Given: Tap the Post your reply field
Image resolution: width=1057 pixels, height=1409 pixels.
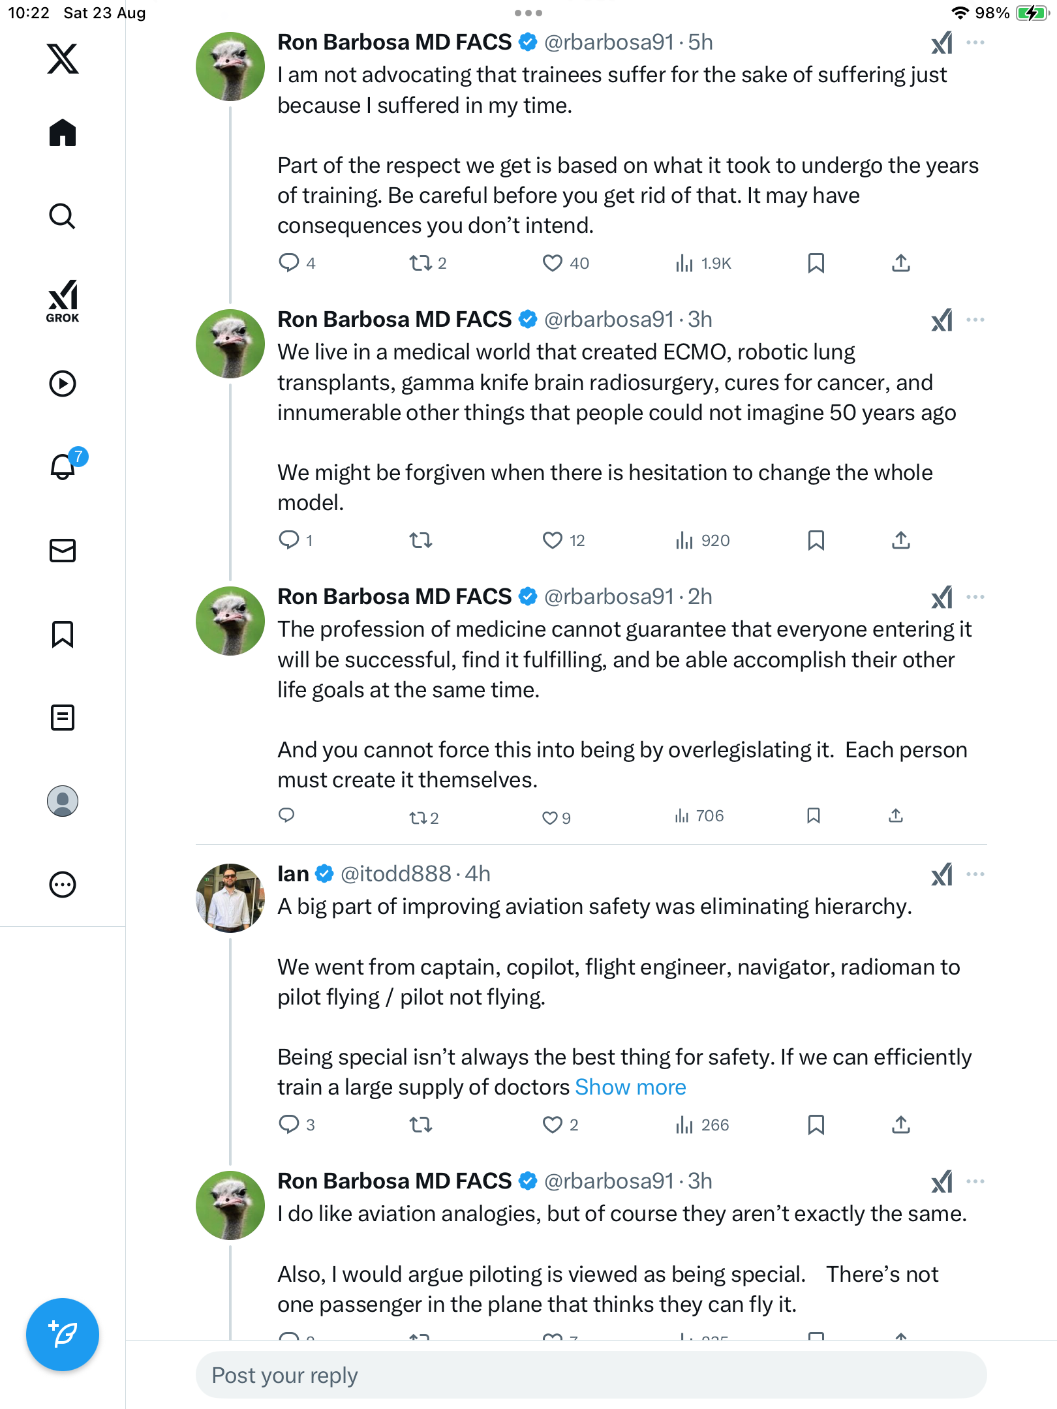Looking at the screenshot, I should coord(590,1375).
